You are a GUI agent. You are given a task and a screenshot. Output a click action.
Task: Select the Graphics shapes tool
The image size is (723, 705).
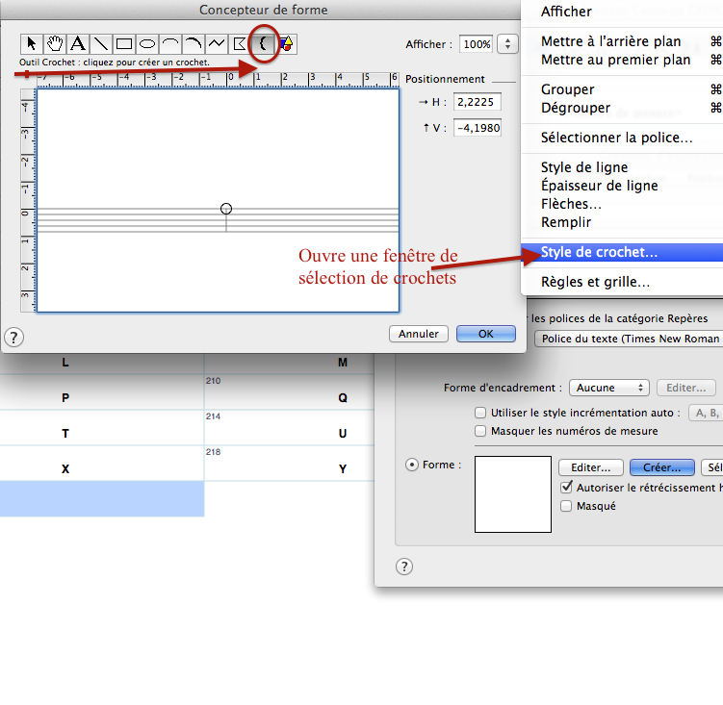[x=286, y=43]
